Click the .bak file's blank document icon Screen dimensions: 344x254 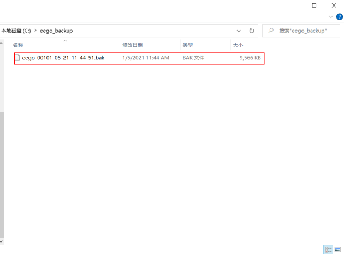pyautogui.click(x=17, y=58)
